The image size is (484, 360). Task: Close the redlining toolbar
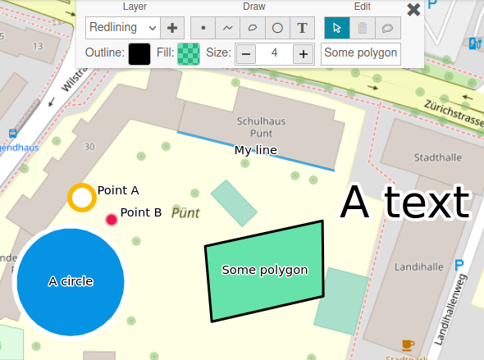pyautogui.click(x=413, y=10)
